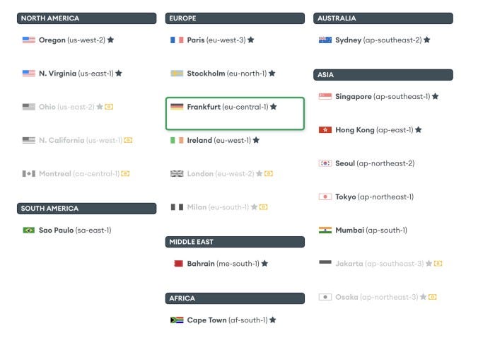Choose the Seoul (ap-northeast-2) region

(x=375, y=163)
